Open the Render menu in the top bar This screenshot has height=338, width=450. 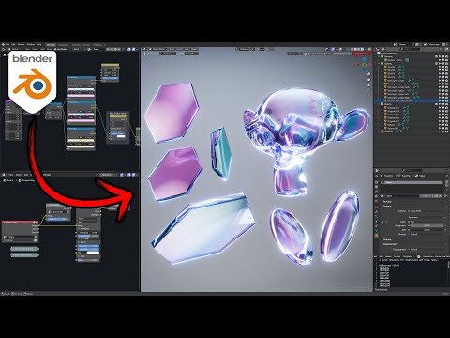click(x=21, y=45)
